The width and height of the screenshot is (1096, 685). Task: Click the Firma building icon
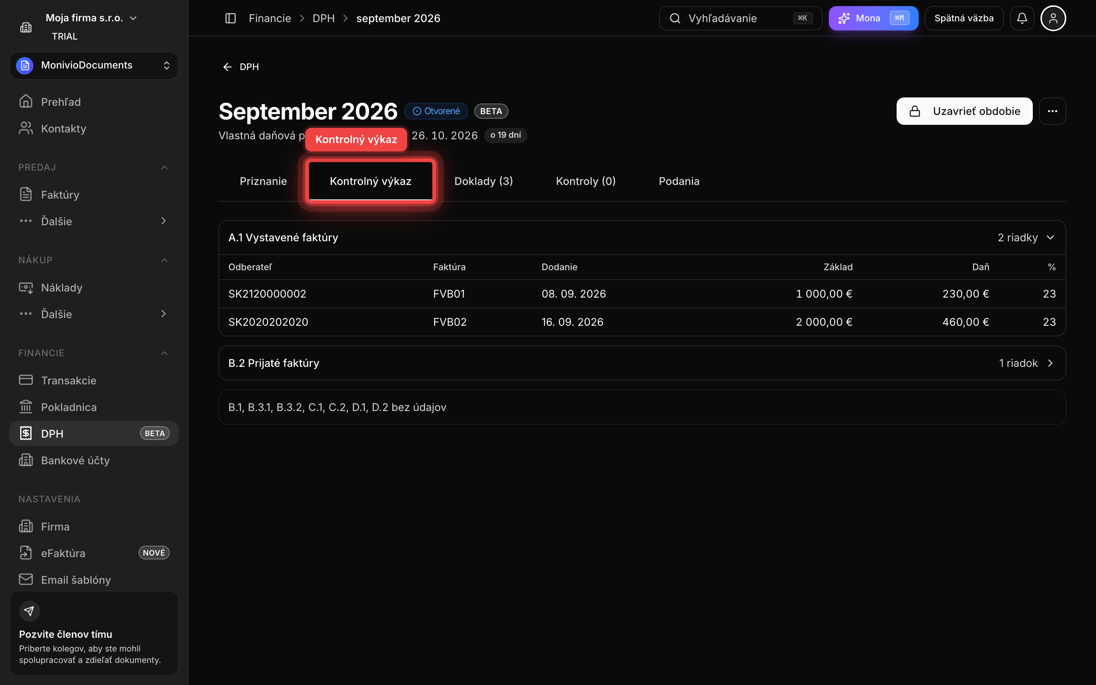tap(26, 526)
